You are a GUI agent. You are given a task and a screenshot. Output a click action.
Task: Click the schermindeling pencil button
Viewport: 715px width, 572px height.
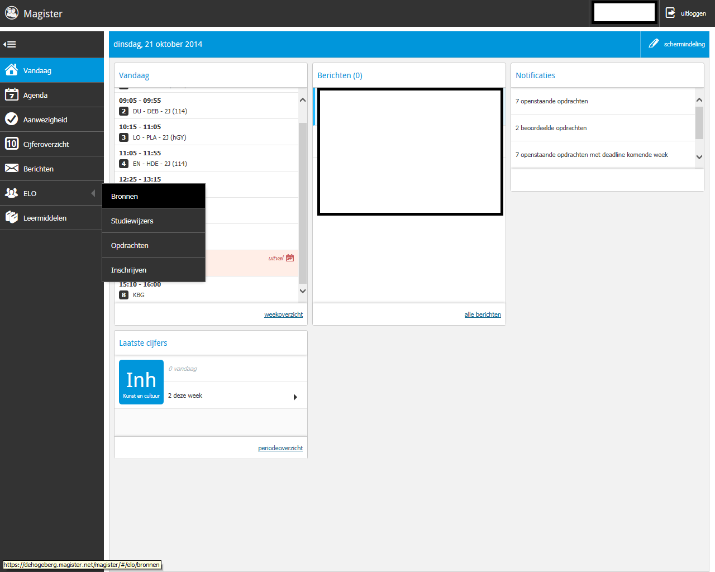tap(654, 44)
